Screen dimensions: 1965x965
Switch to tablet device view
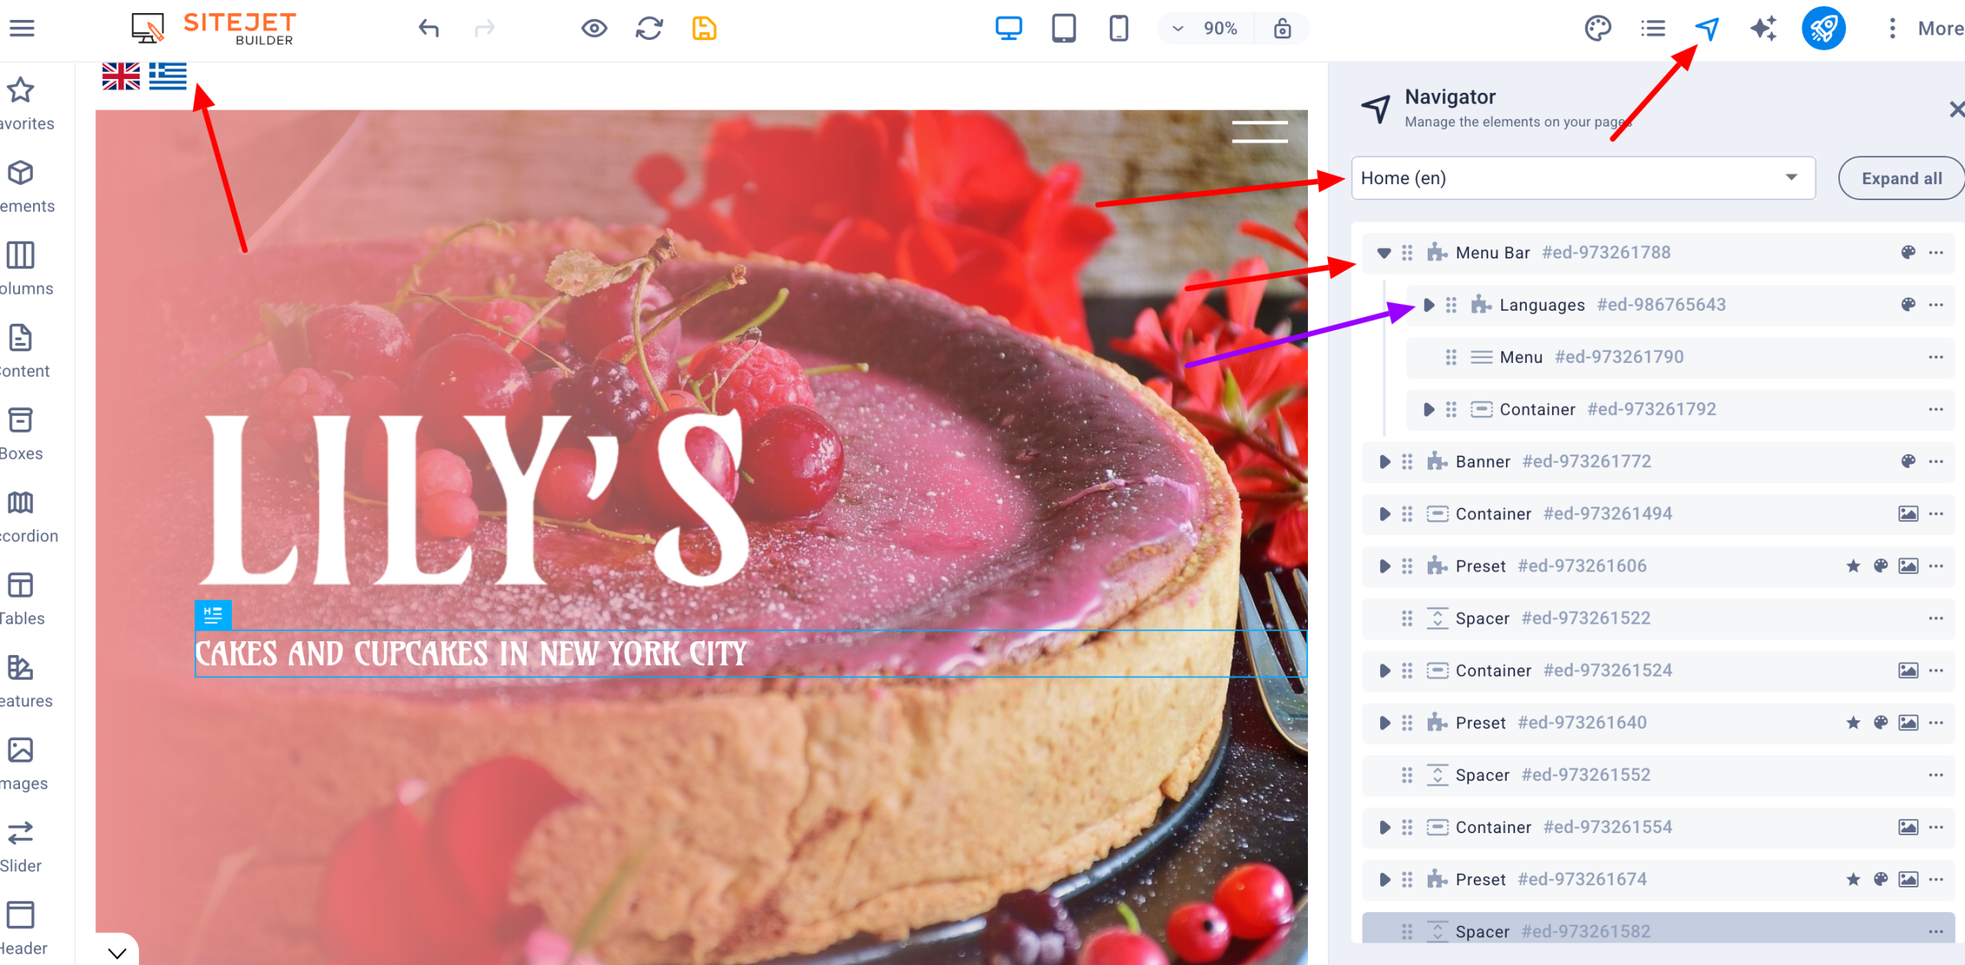tap(1063, 29)
